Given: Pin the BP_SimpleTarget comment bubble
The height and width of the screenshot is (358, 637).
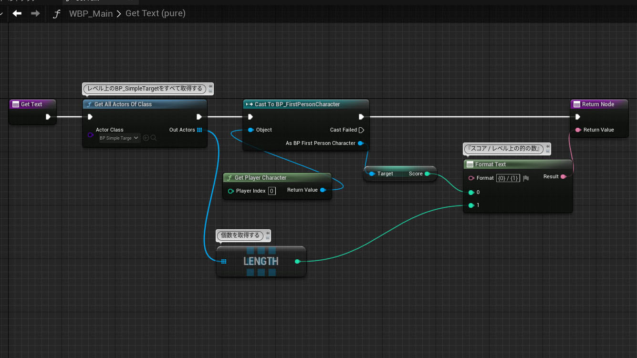Looking at the screenshot, I should click(x=210, y=86).
